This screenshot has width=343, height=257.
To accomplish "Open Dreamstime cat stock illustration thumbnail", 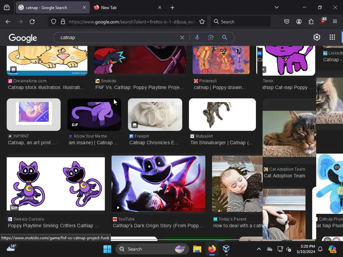I will 47,61.
